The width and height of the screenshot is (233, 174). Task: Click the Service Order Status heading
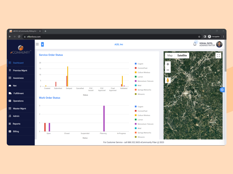tap(51, 55)
